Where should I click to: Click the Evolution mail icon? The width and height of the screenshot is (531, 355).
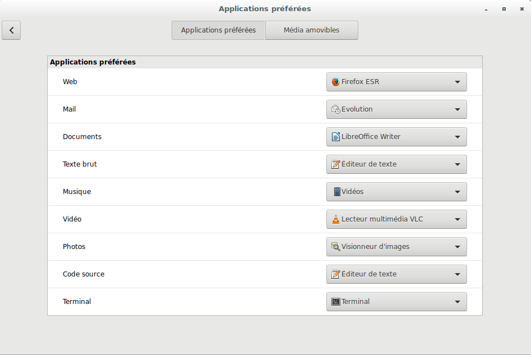point(336,109)
